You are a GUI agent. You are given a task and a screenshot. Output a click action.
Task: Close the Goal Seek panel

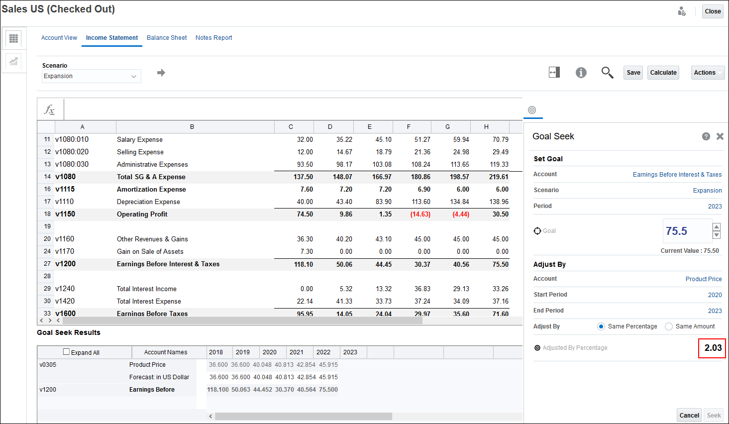[720, 136]
